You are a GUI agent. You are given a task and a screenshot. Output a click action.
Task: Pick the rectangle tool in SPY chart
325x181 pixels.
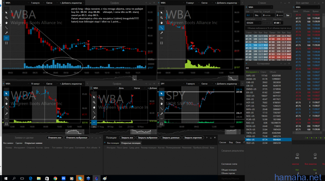(x=162, y=124)
